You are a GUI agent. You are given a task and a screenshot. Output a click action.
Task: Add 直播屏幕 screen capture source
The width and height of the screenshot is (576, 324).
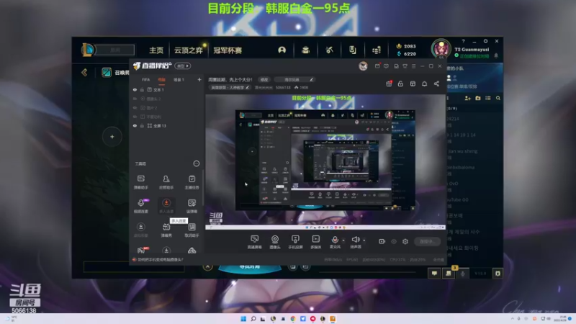tap(254, 242)
